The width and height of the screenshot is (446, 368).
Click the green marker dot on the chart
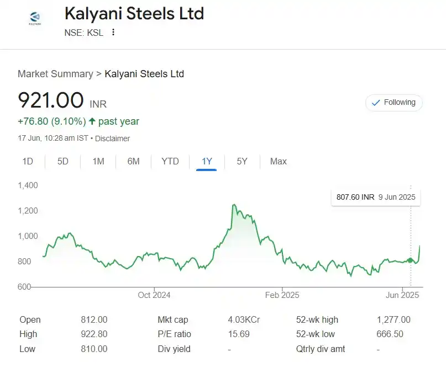[x=410, y=260]
